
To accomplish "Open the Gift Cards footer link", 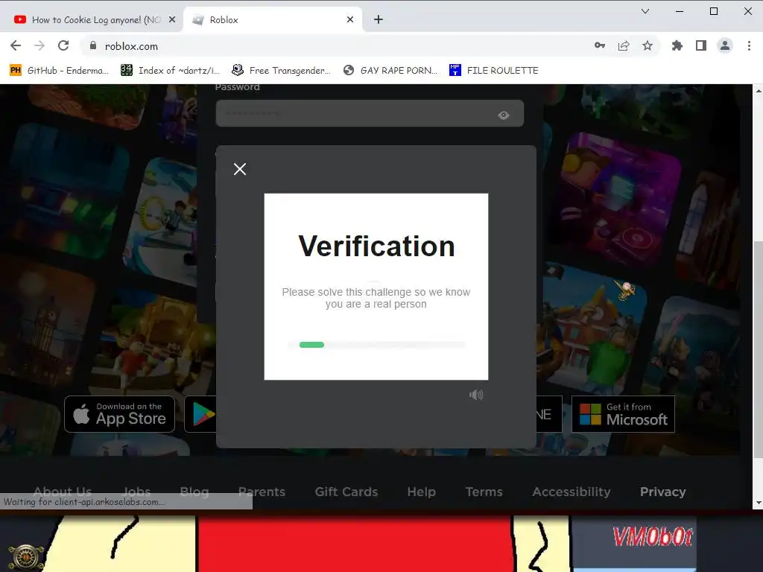I will tap(346, 492).
